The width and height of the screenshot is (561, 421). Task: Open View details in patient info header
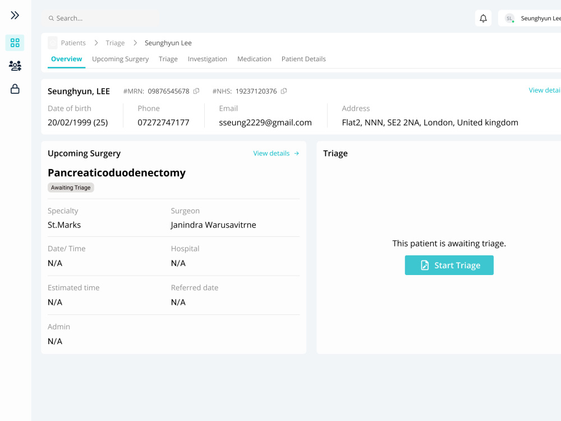pyautogui.click(x=545, y=90)
